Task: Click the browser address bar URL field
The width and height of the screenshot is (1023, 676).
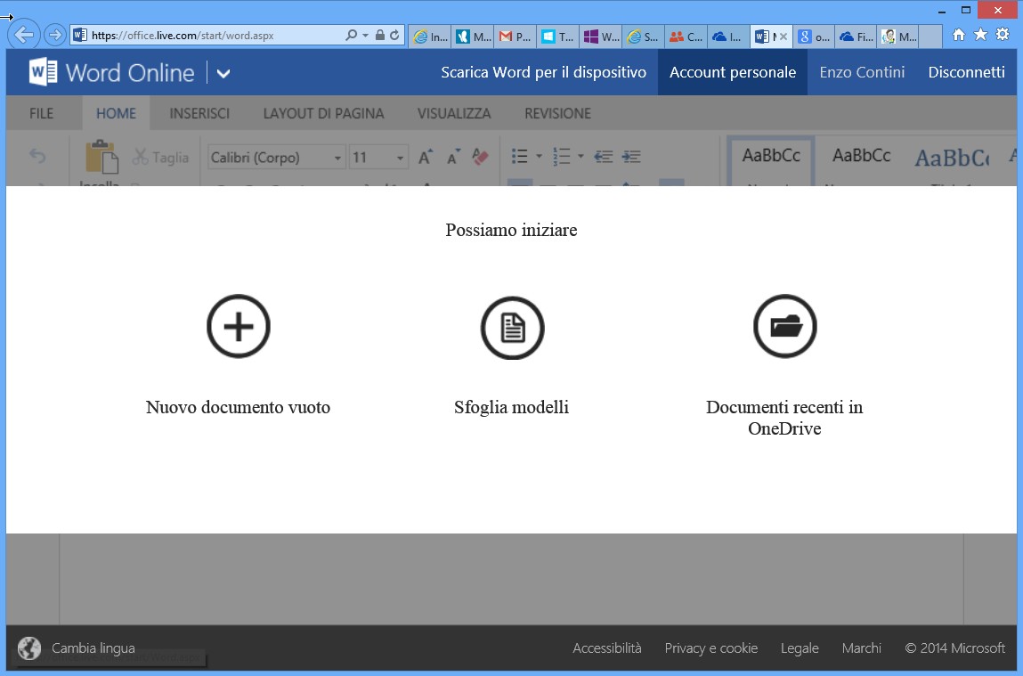Action: pos(214,36)
